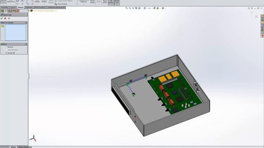The width and height of the screenshot is (264, 148).
Task: Click the panel collapse handle on left pane edge
Action: [x=28, y=76]
